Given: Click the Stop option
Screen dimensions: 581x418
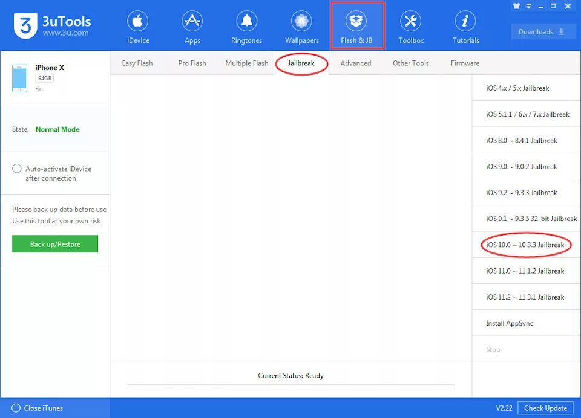Looking at the screenshot, I should (x=526, y=350).
